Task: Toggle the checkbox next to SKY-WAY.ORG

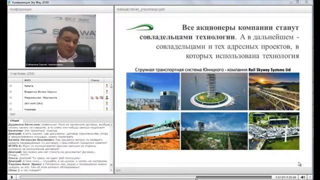Action: point(10,103)
